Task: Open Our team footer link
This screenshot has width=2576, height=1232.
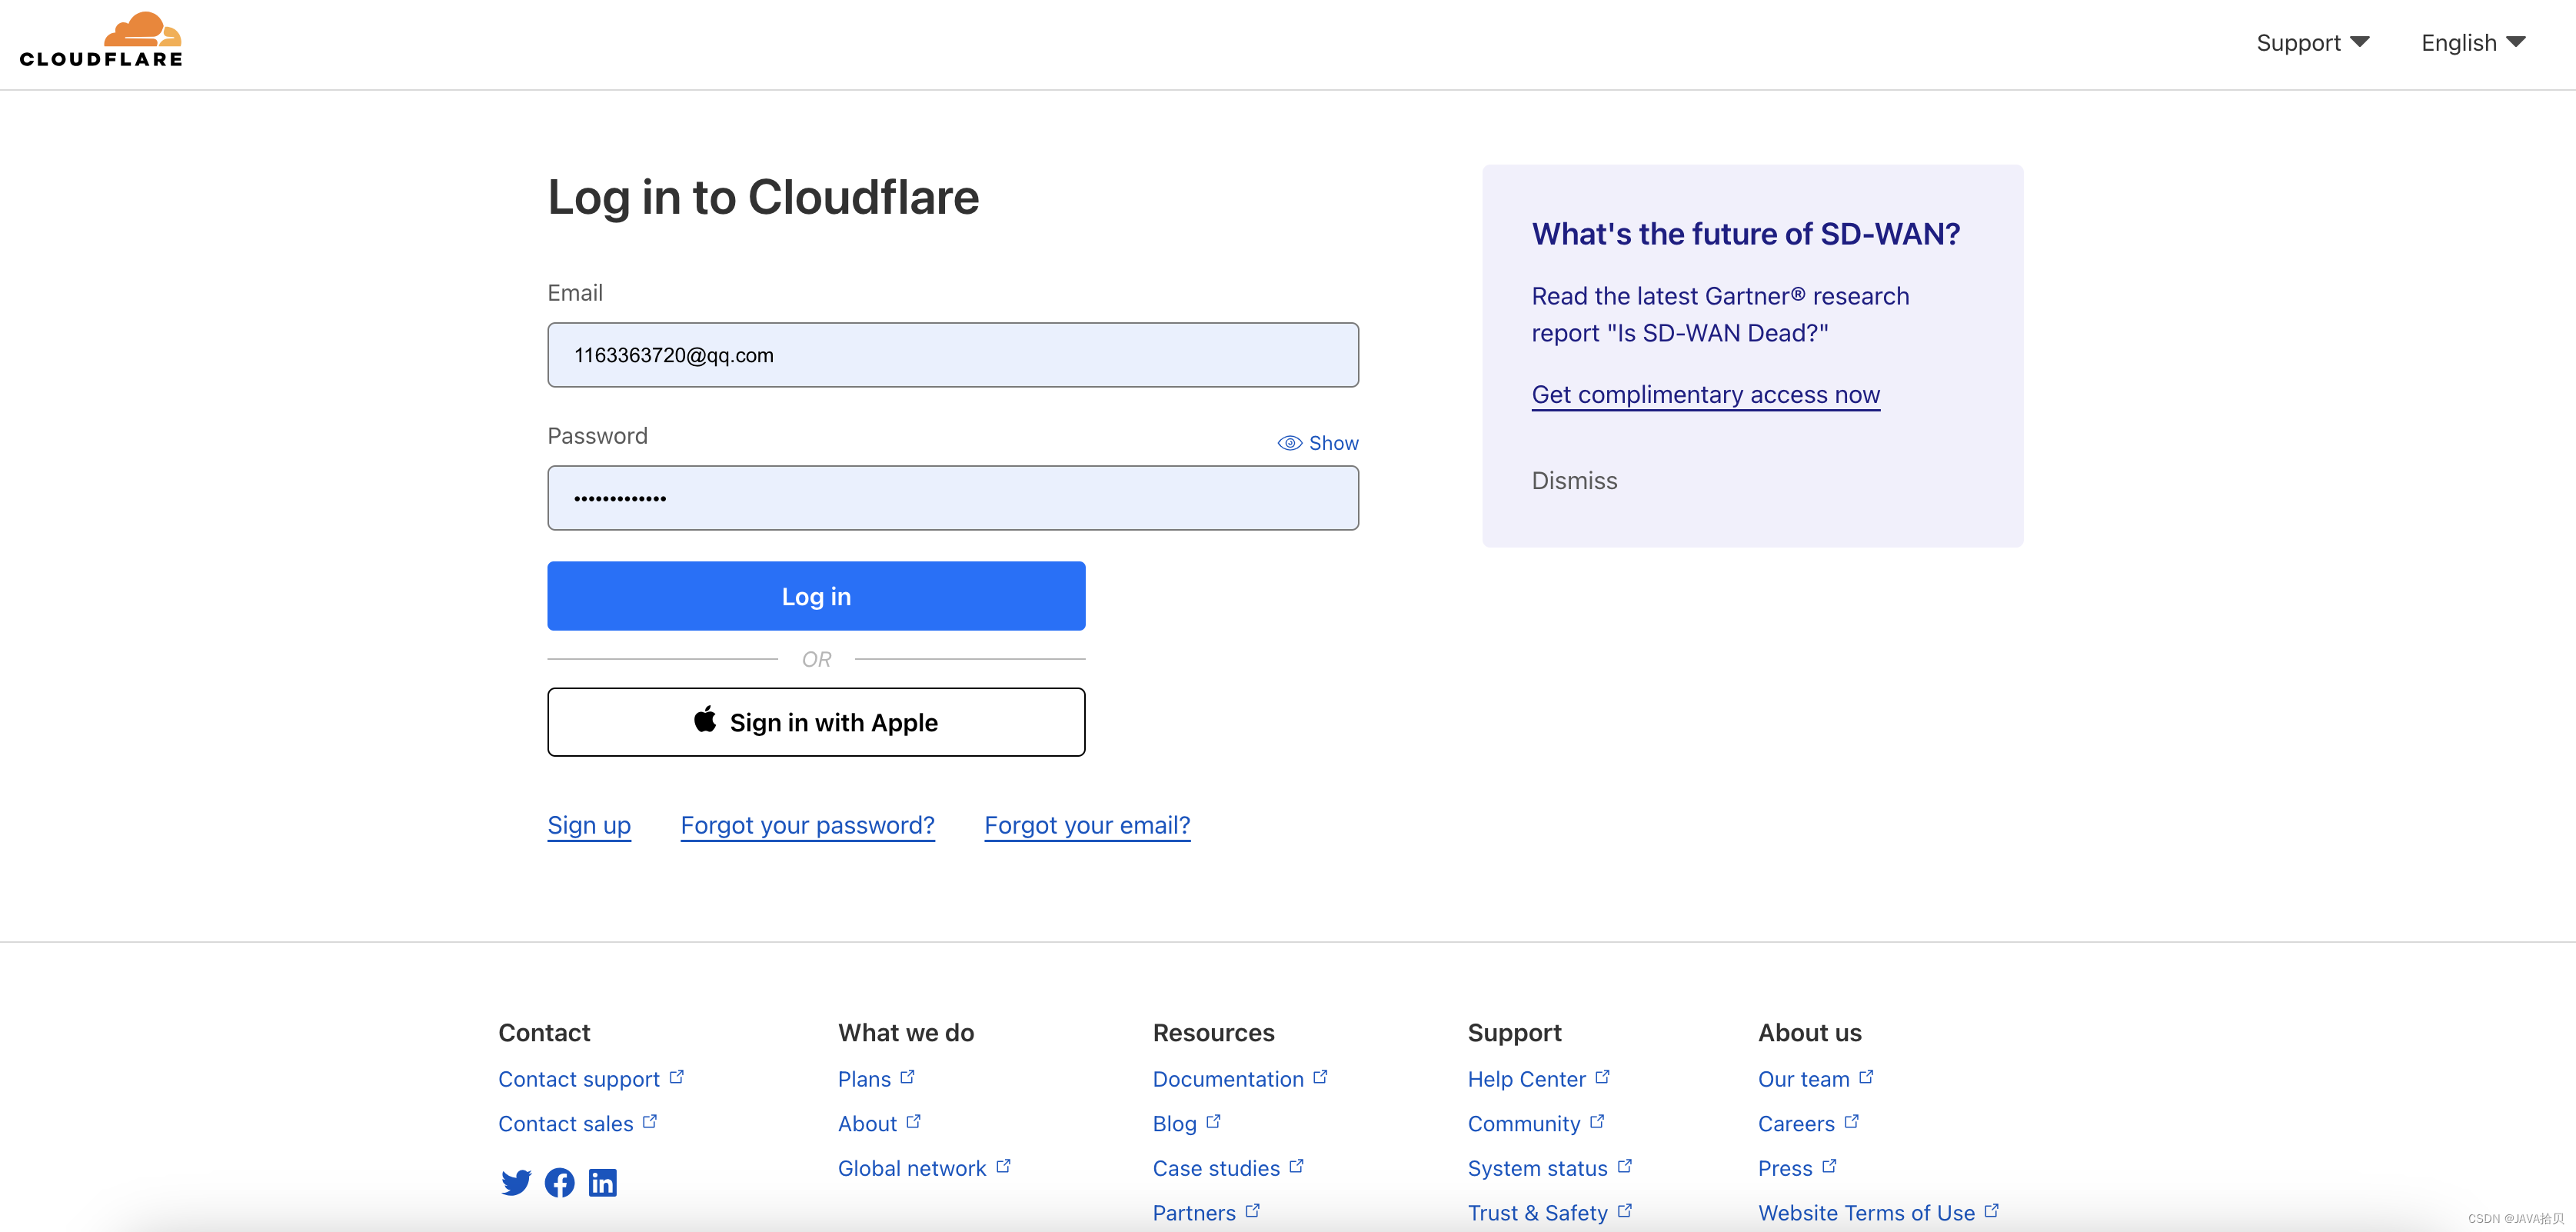Action: [x=1815, y=1079]
